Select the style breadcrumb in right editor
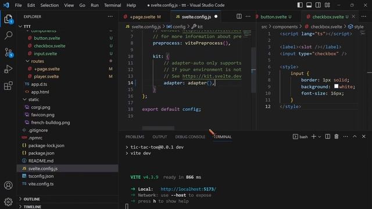The image size is (372, 209). (x=356, y=27)
